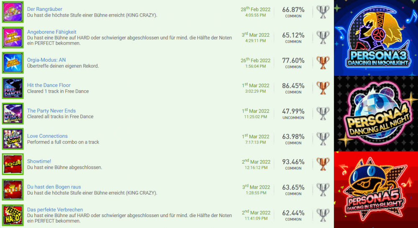Viewport: 418px width, 228px height.
Task: Follow the Hit the Dance Floor link
Action: pyautogui.click(x=48, y=85)
